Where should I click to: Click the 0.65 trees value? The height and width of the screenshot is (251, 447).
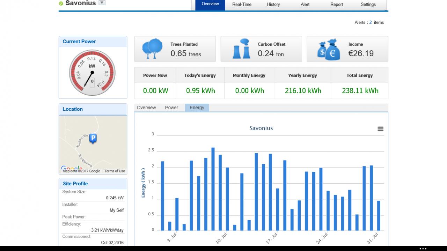click(x=186, y=54)
